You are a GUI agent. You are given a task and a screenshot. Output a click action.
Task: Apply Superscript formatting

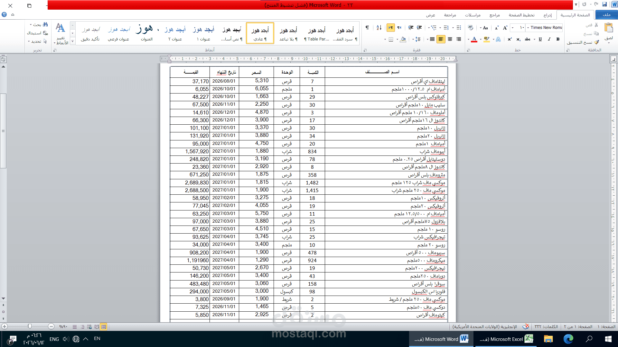click(x=510, y=39)
